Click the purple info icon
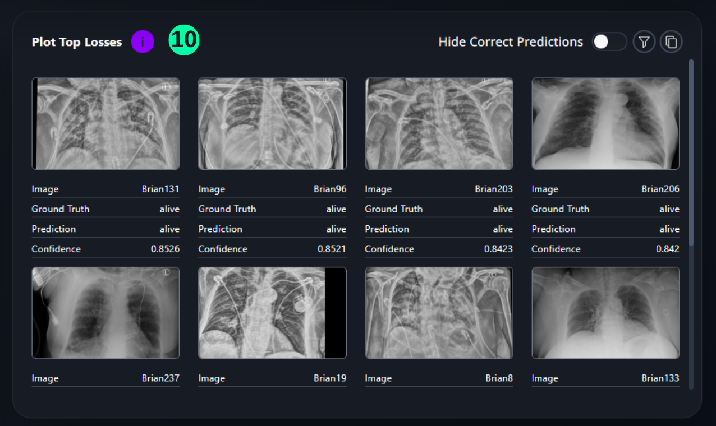 [x=143, y=42]
